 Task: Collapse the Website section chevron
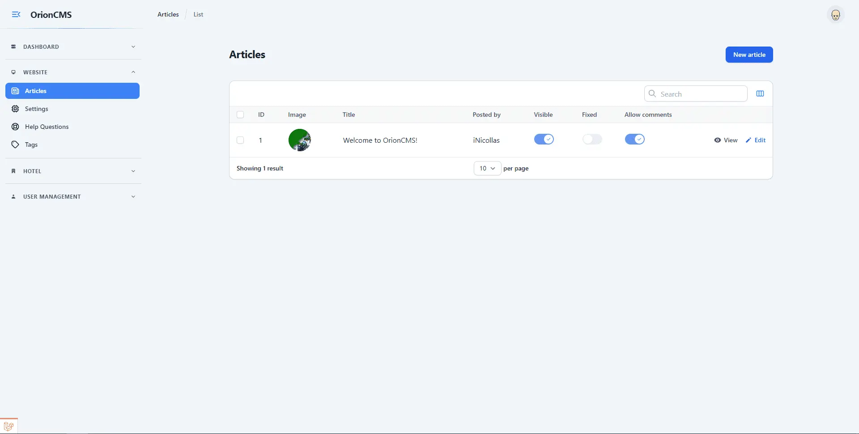(133, 72)
